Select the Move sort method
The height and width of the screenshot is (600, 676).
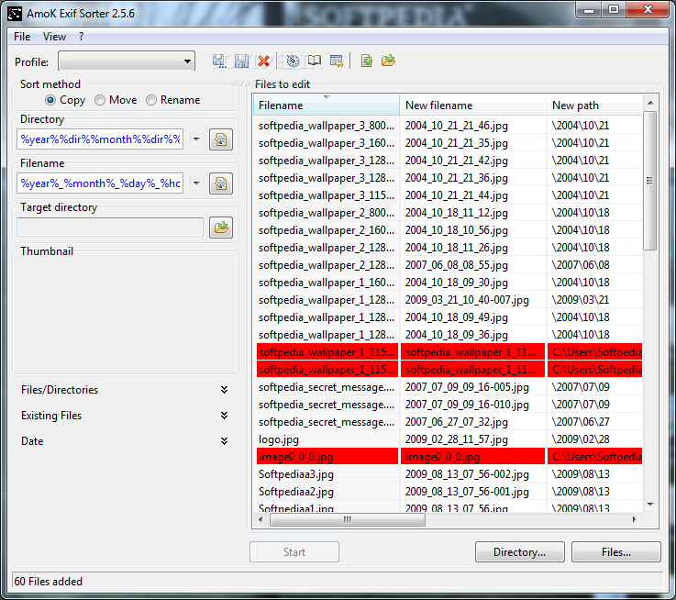[x=116, y=100]
